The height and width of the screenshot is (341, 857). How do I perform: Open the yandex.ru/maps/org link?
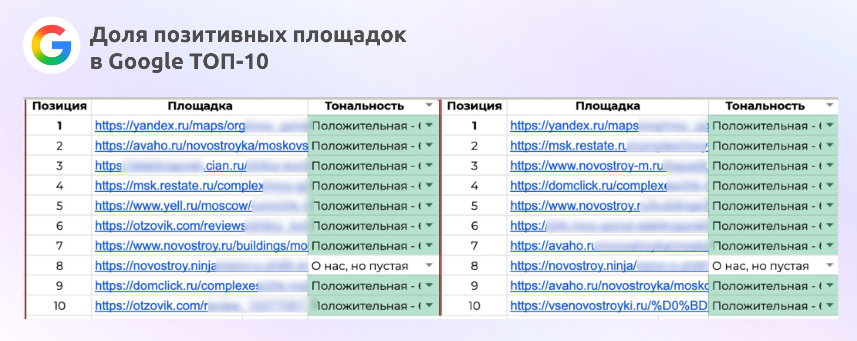click(170, 126)
